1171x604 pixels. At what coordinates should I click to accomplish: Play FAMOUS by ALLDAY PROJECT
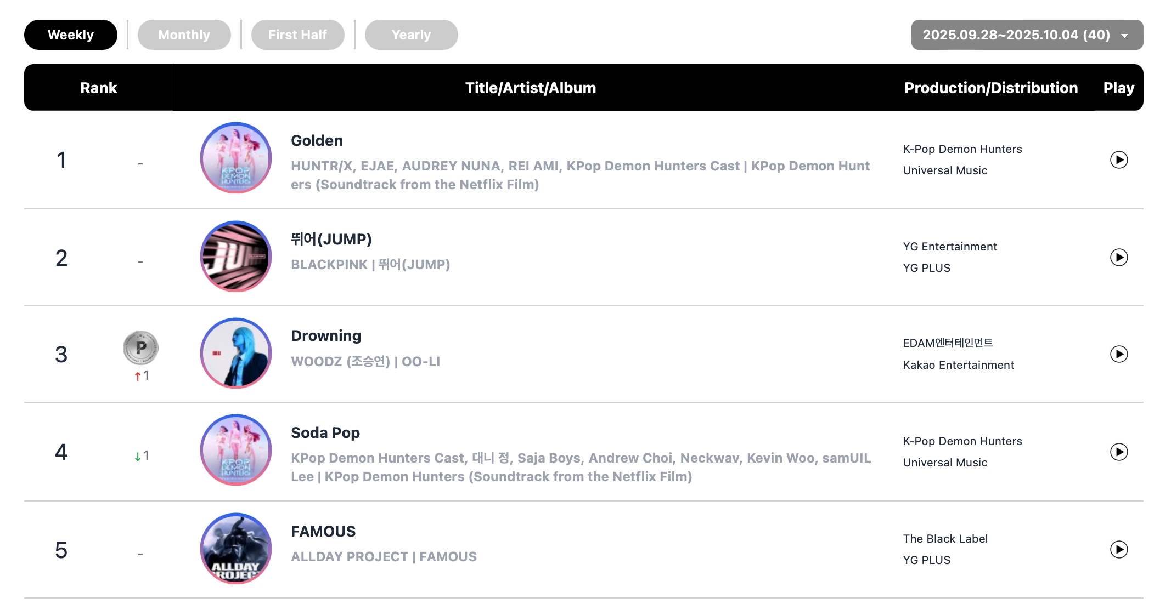coord(1118,549)
